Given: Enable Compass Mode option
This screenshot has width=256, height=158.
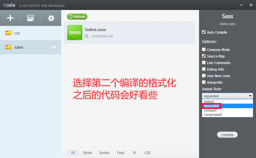Looking at the screenshot, I should pos(204,50).
